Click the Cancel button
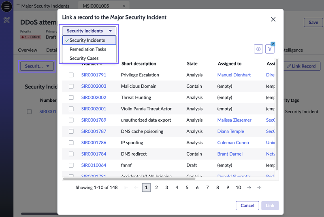The image size is (324, 217). point(247,206)
